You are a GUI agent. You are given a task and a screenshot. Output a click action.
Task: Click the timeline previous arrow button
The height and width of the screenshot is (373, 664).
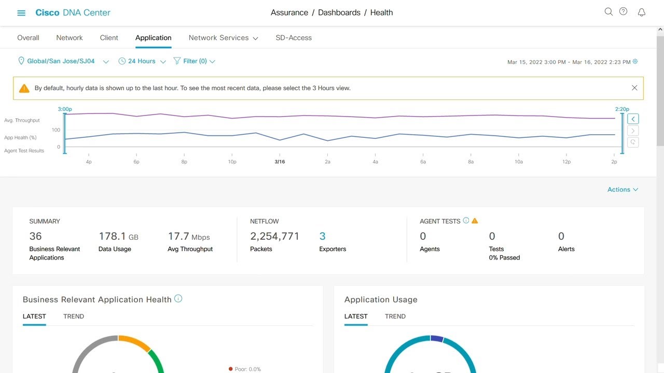[x=633, y=119]
